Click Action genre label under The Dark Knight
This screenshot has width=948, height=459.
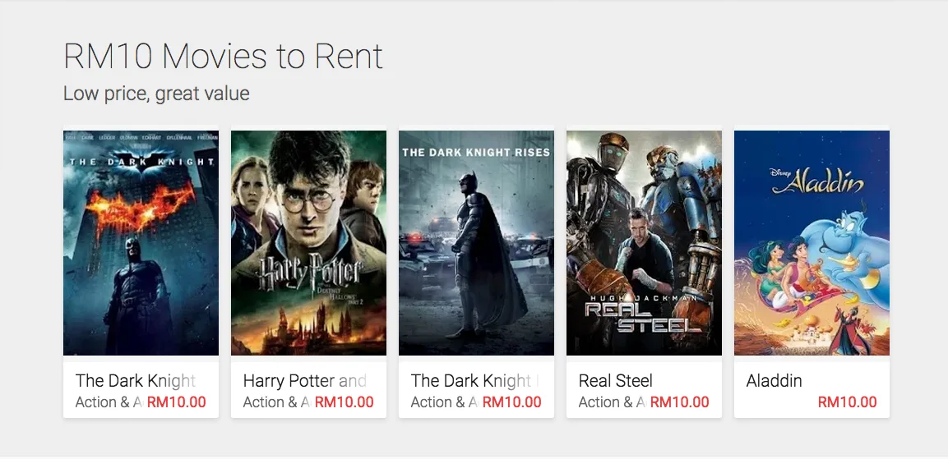click(108, 402)
